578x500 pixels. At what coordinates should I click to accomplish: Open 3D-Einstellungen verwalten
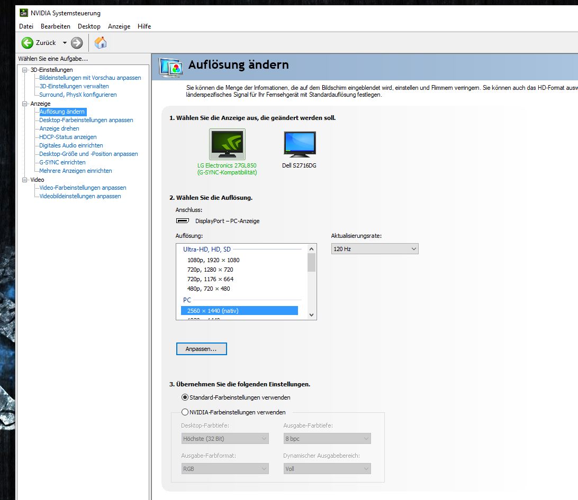pyautogui.click(x=74, y=86)
